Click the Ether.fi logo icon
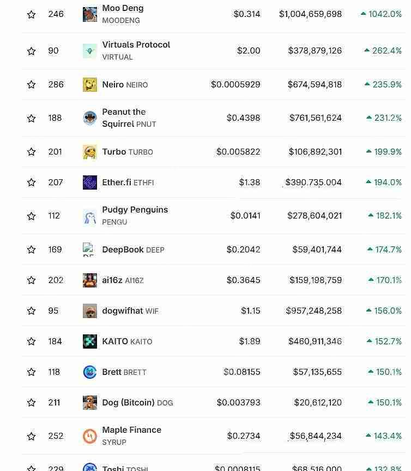Image resolution: width=411 pixels, height=471 pixels. 90,182
